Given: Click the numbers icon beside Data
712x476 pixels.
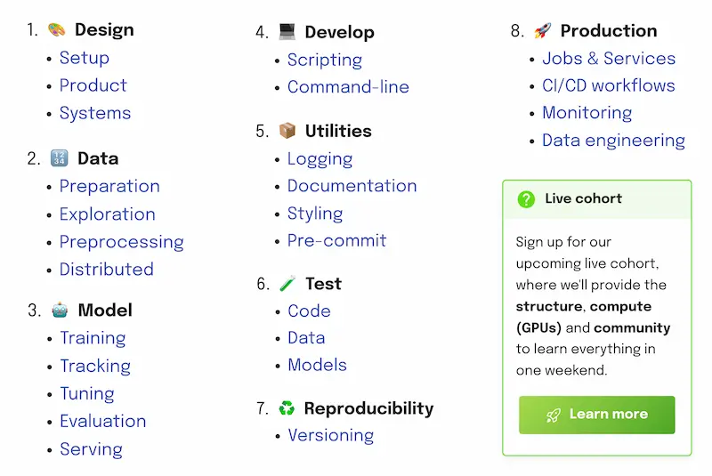Looking at the screenshot, I should pos(60,158).
